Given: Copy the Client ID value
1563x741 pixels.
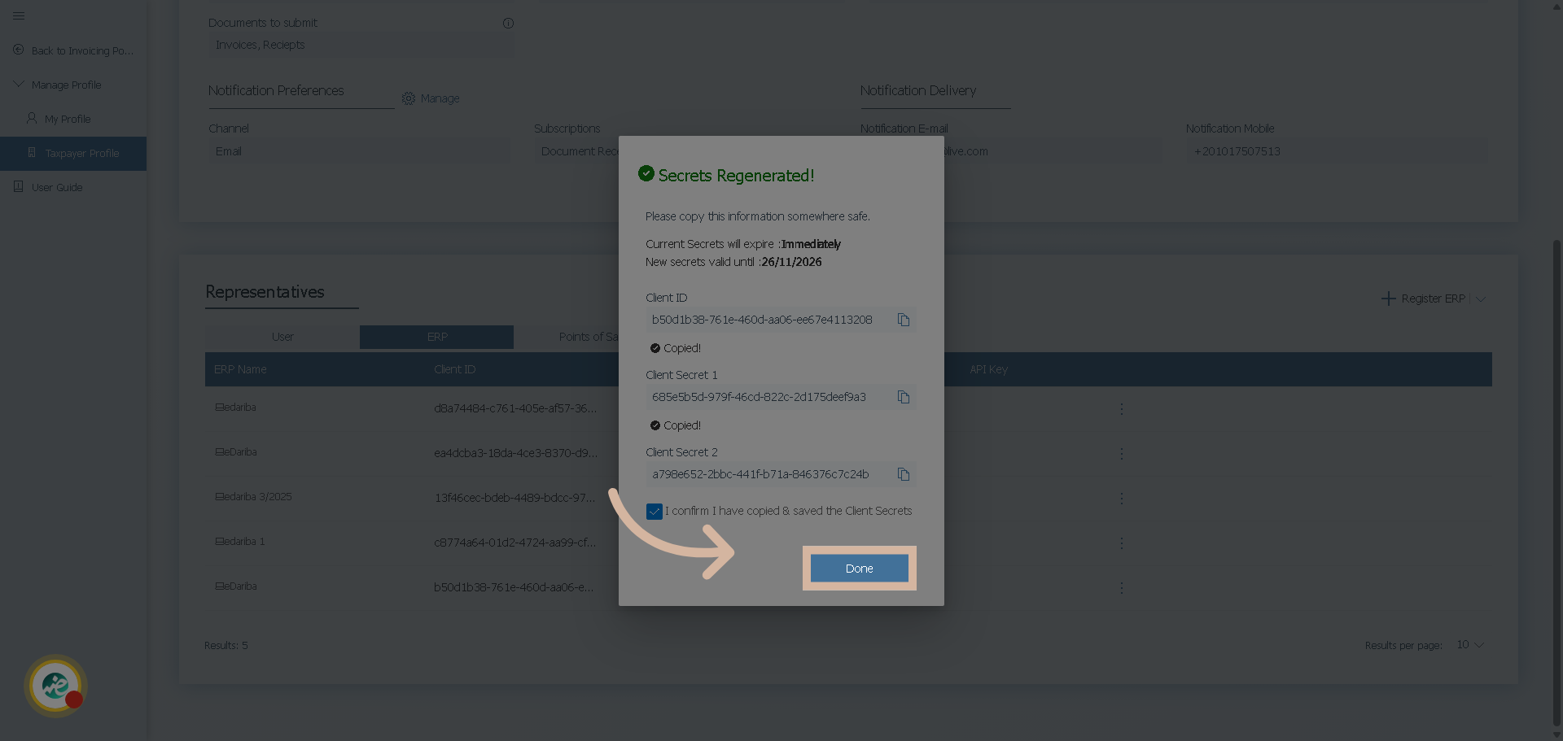Looking at the screenshot, I should pyautogui.click(x=904, y=320).
